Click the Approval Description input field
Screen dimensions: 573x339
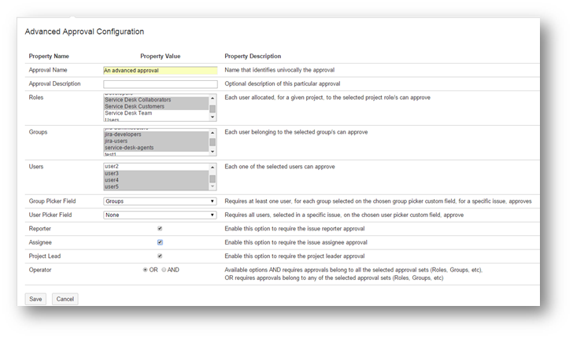(x=160, y=83)
